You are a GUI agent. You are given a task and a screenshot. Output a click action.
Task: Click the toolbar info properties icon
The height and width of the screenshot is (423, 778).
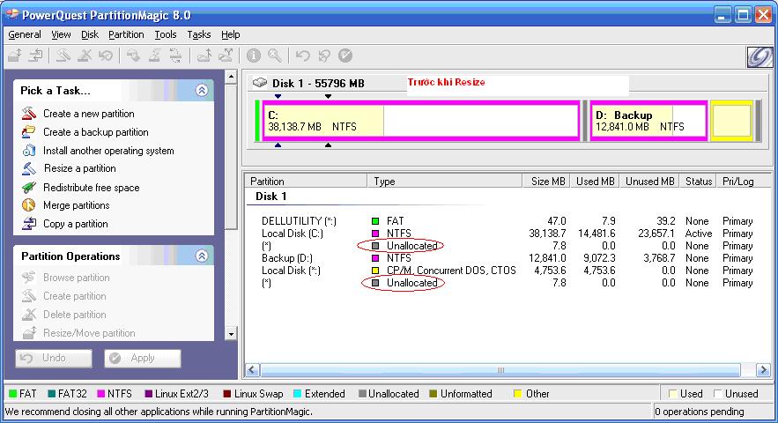[254, 56]
